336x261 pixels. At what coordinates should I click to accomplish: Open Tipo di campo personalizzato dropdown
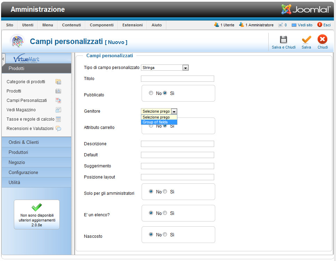coord(185,68)
